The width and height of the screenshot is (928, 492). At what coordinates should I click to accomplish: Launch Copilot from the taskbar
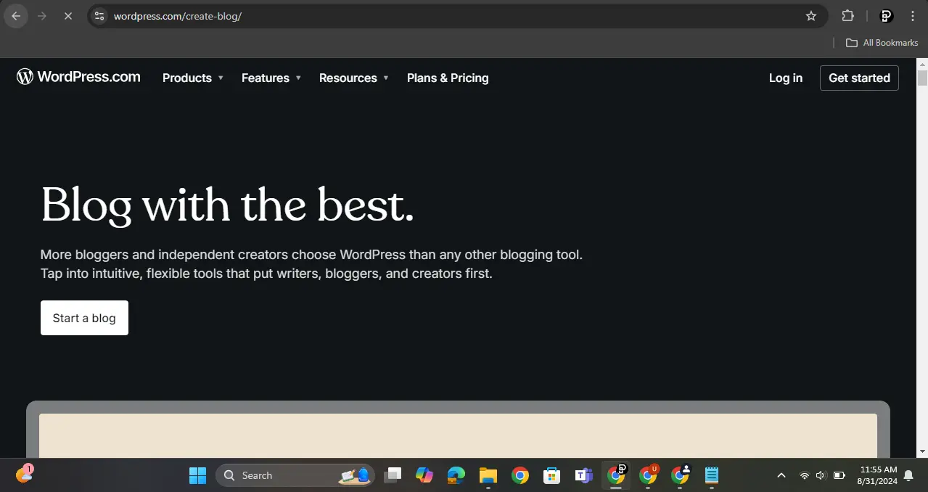(424, 475)
